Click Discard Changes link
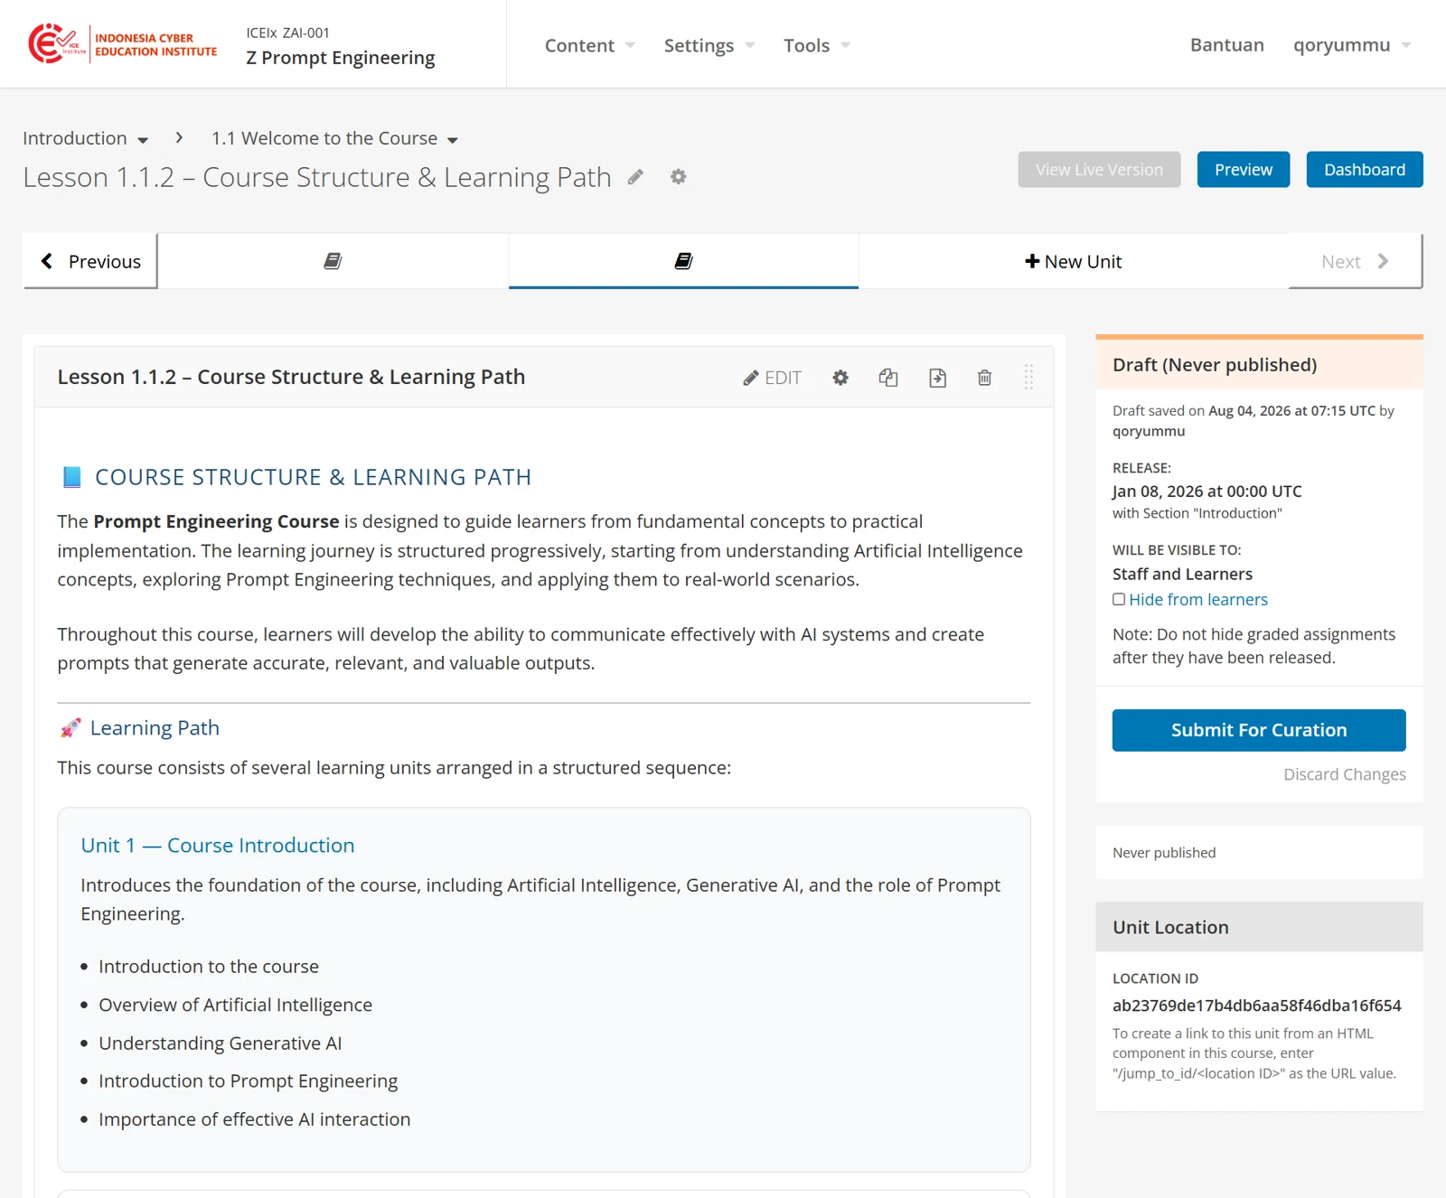This screenshot has height=1198, width=1446. (1345, 774)
